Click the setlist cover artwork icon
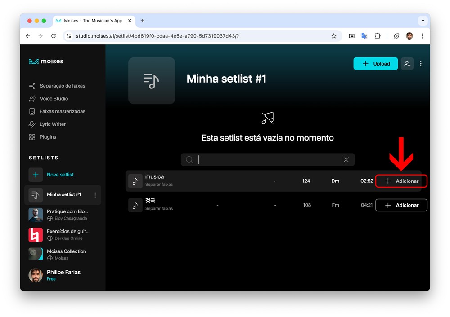Image resolution: width=450 pixels, height=317 pixels. 152,81
